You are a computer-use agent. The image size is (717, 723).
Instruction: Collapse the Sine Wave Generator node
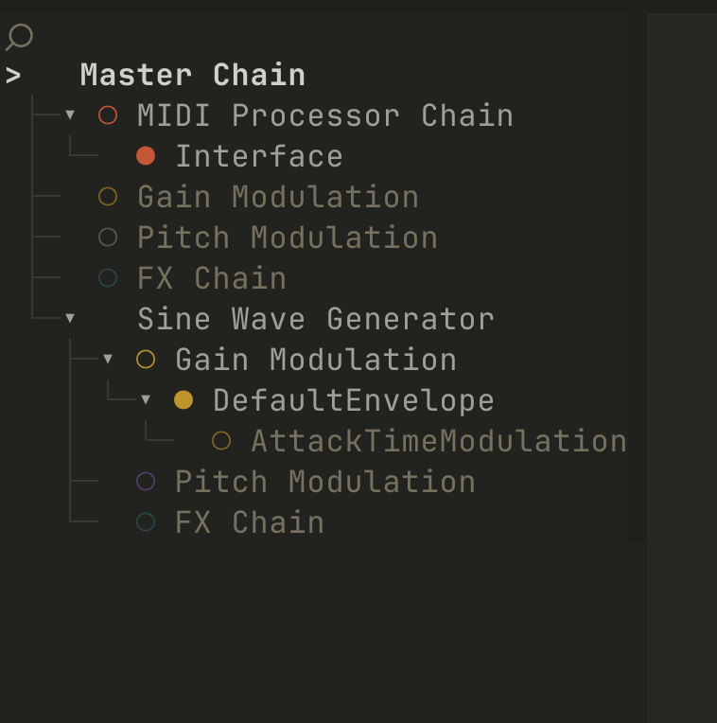click(70, 319)
